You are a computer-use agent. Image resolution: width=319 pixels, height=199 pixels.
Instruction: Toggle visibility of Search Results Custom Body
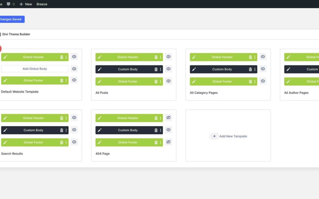pyautogui.click(x=74, y=130)
